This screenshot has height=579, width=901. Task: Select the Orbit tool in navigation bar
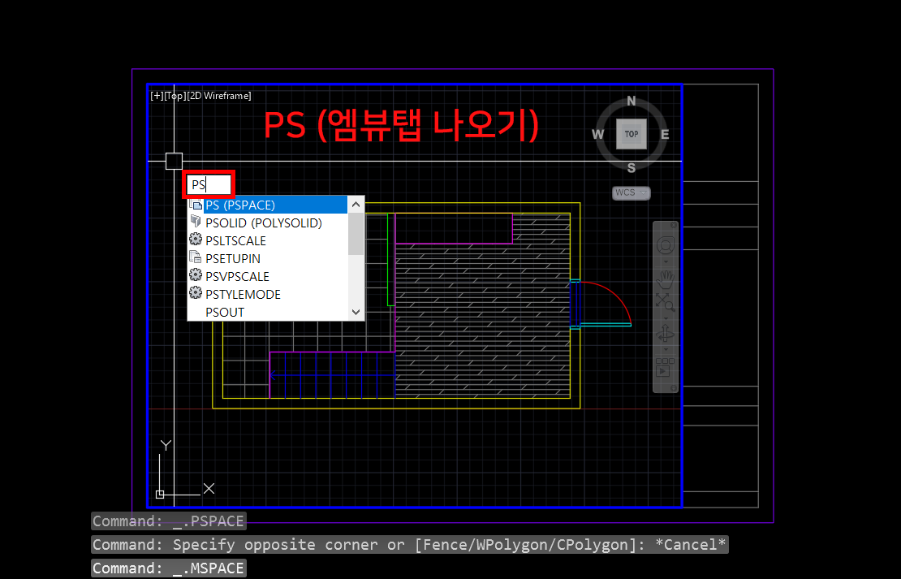(666, 334)
